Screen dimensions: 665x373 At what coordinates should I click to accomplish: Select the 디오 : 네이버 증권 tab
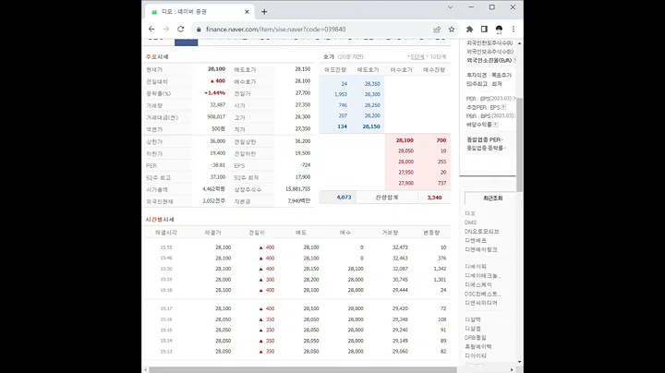point(199,12)
